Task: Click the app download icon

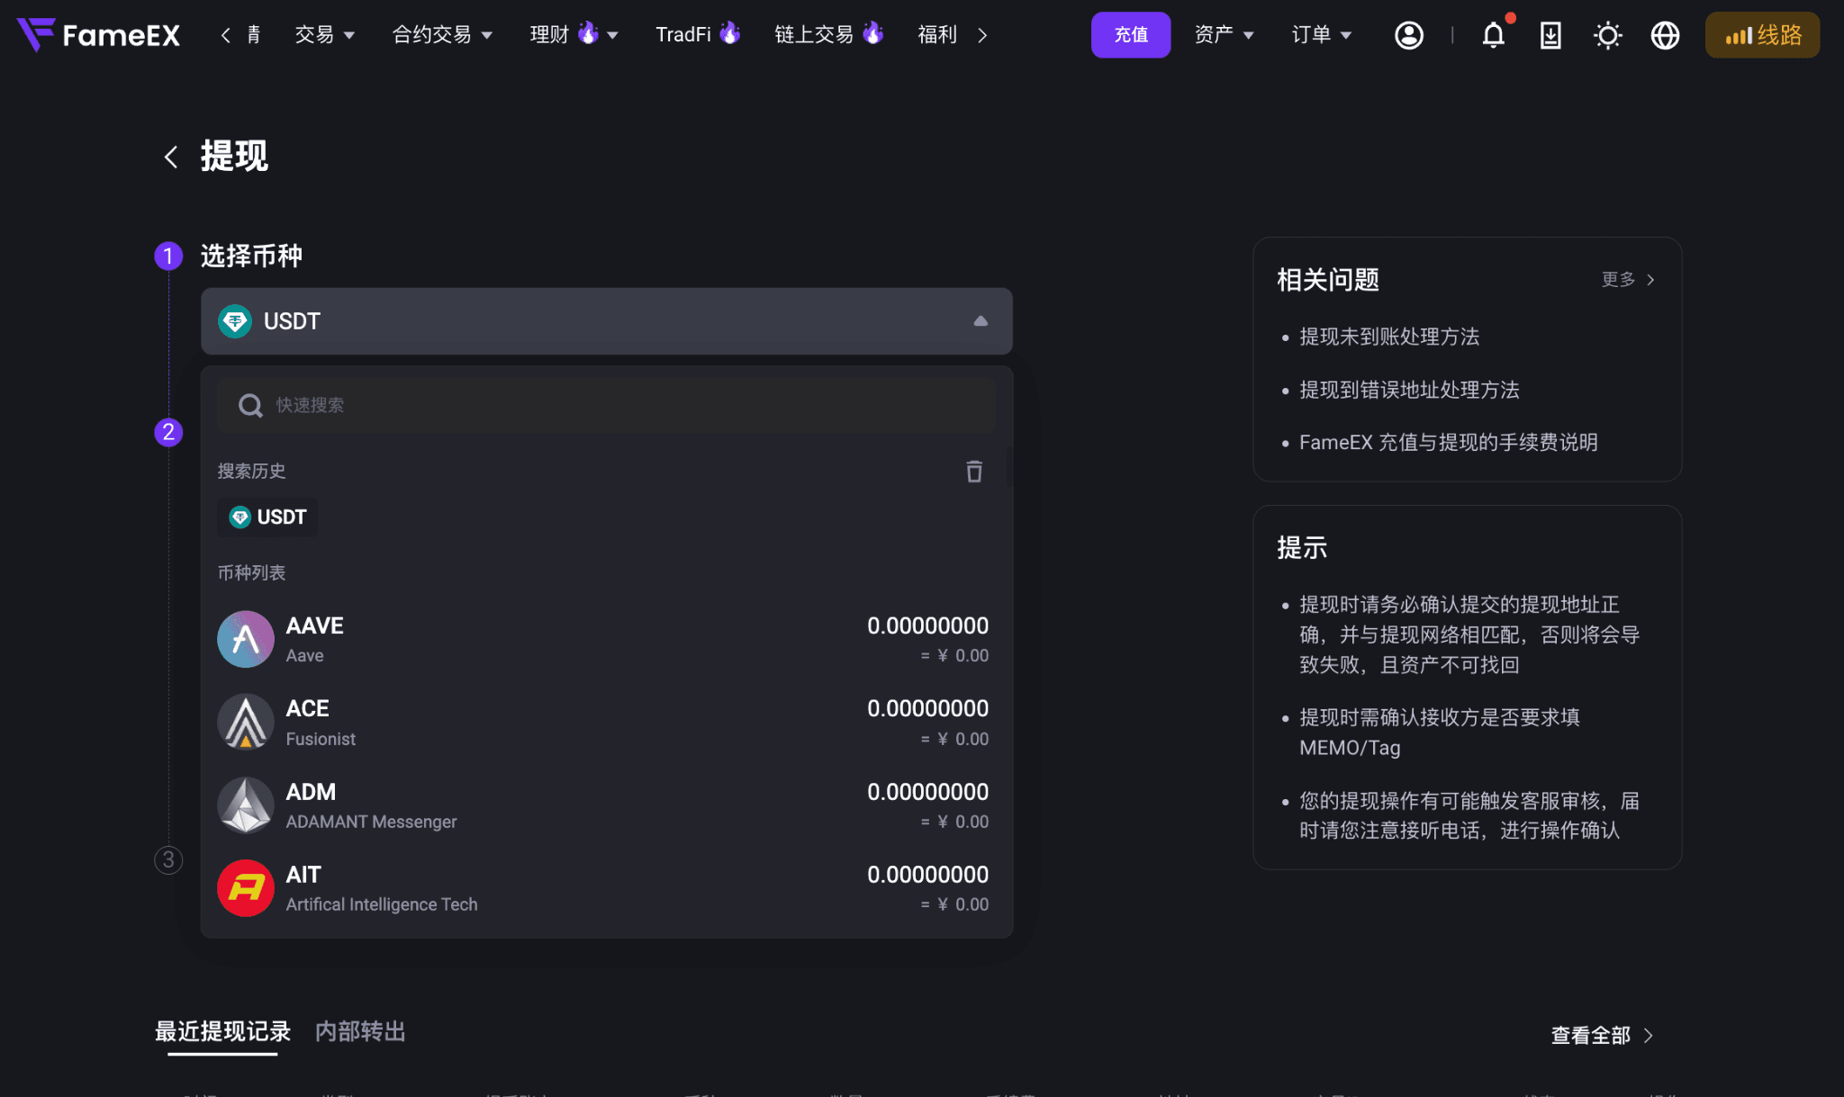Action: [1550, 35]
